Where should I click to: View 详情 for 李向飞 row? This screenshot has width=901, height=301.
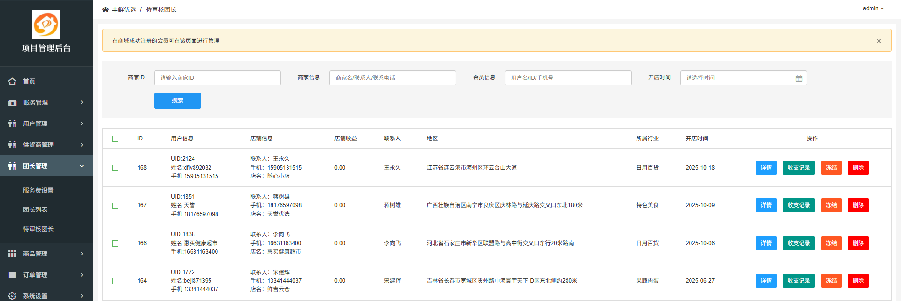766,243
